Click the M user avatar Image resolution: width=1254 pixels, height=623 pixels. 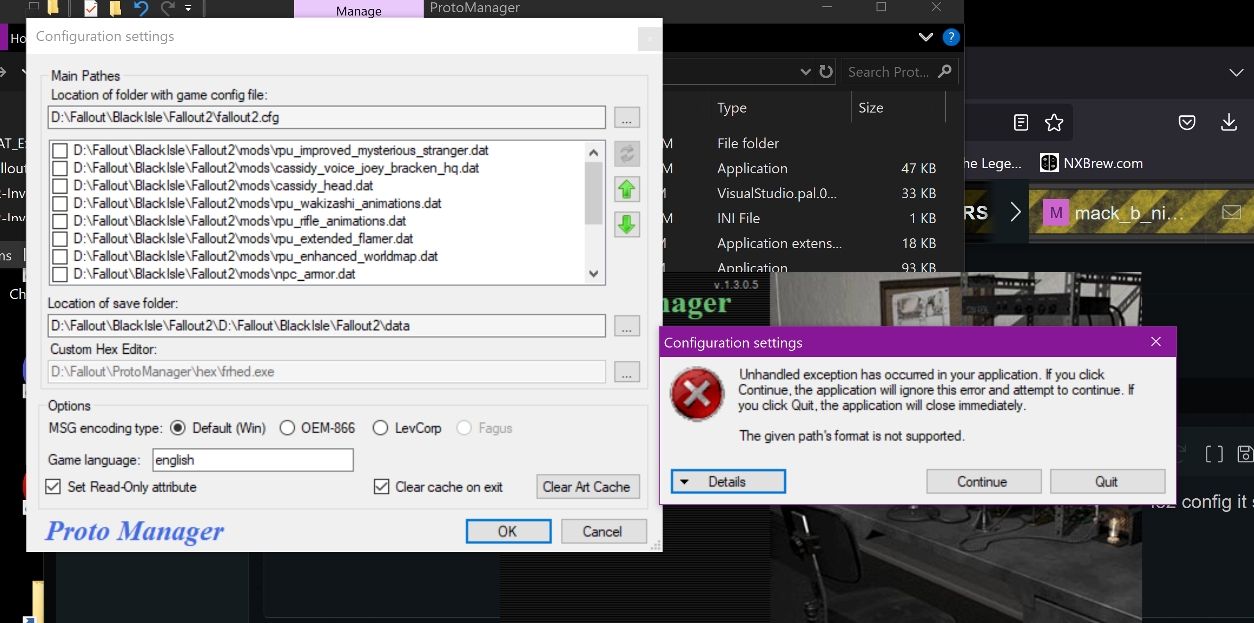(x=1056, y=212)
